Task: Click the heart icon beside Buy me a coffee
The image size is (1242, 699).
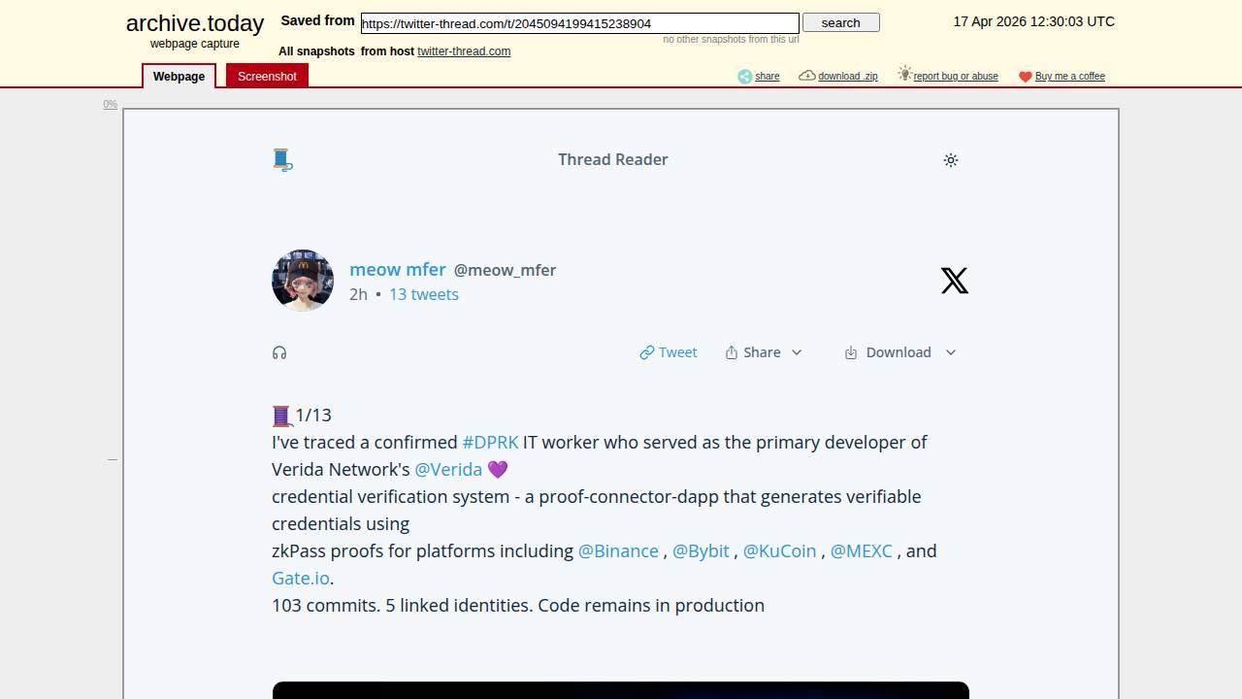Action: (x=1026, y=77)
